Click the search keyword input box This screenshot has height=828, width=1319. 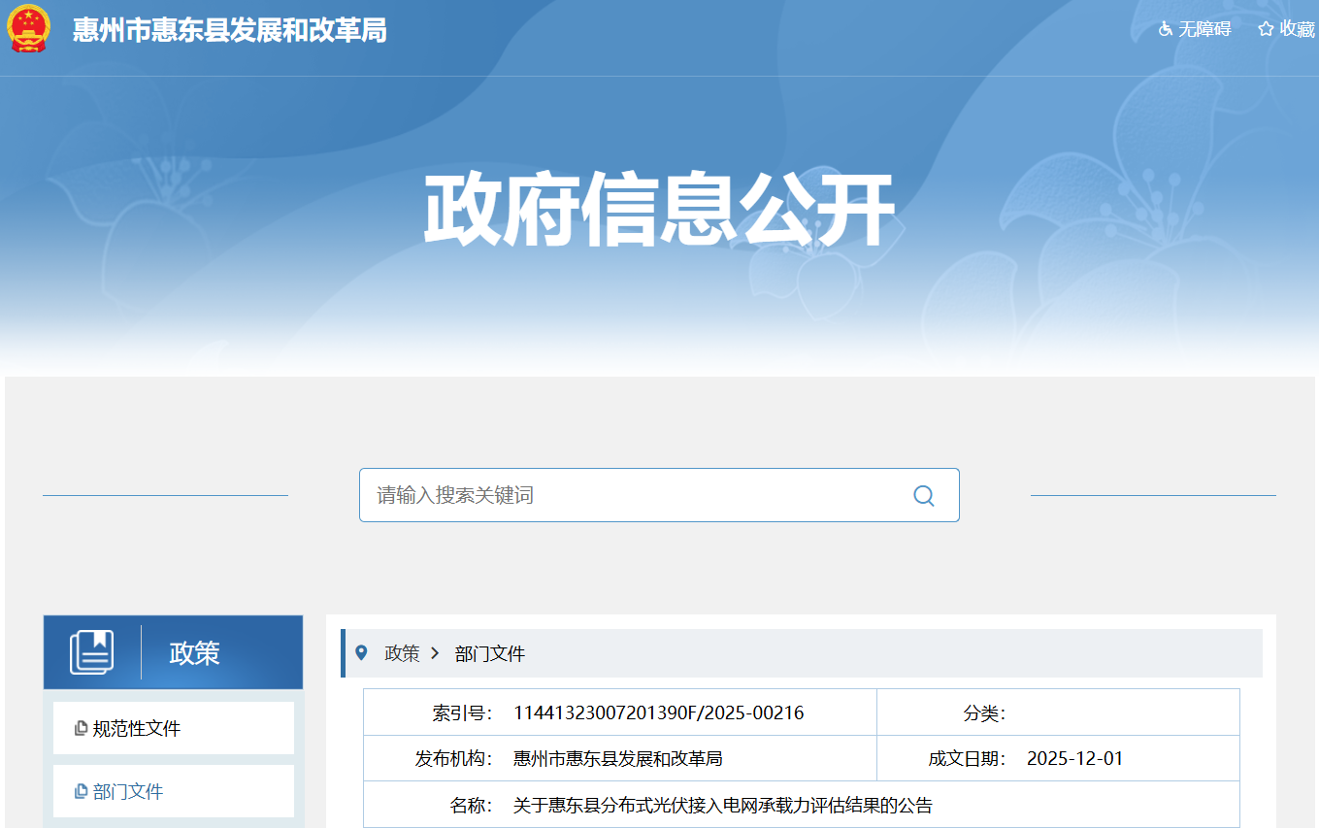[x=631, y=495]
